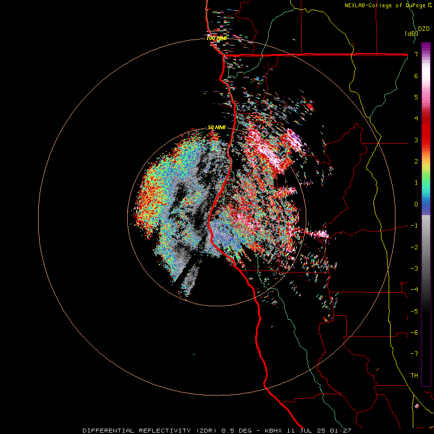Click the legend value 0
This screenshot has width=434, height=434.
(416, 204)
